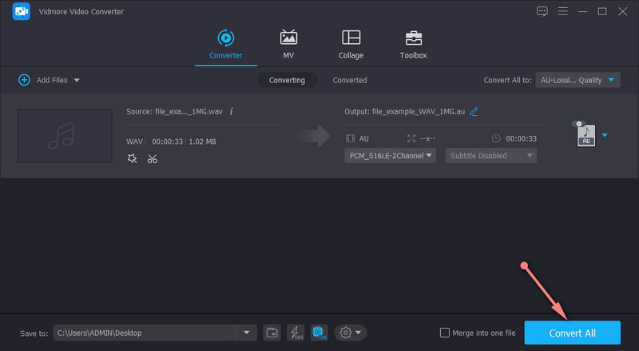This screenshot has width=639, height=351.
Task: Click the Convert All button
Action: coord(572,333)
